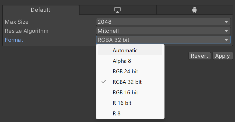
Task: Click the arrow on the Max Size field
Action: click(x=226, y=22)
